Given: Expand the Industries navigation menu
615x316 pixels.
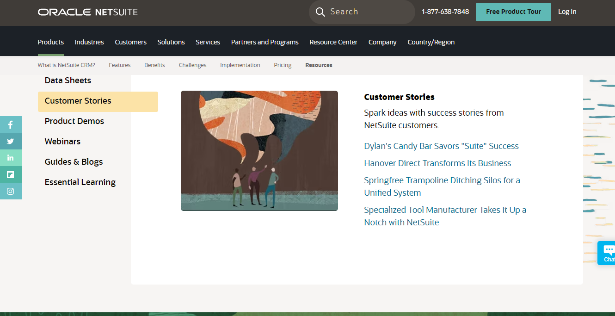Looking at the screenshot, I should tap(89, 42).
